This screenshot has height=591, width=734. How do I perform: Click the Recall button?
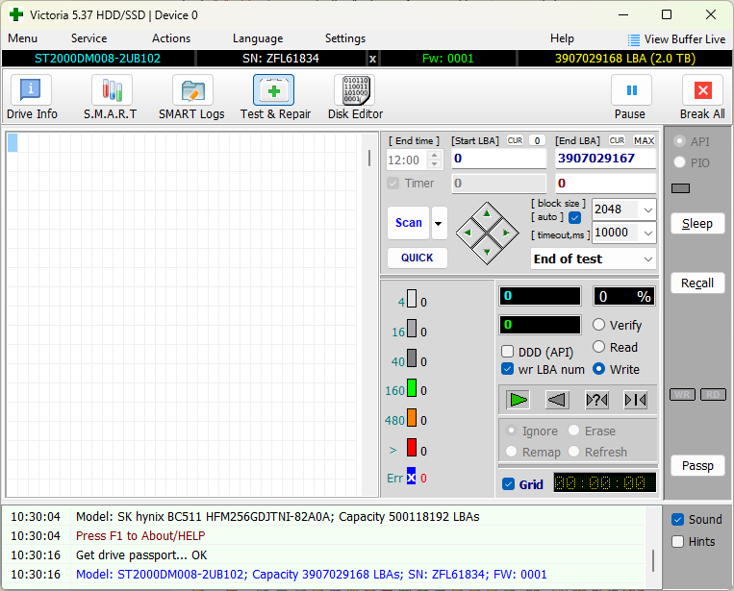click(697, 283)
